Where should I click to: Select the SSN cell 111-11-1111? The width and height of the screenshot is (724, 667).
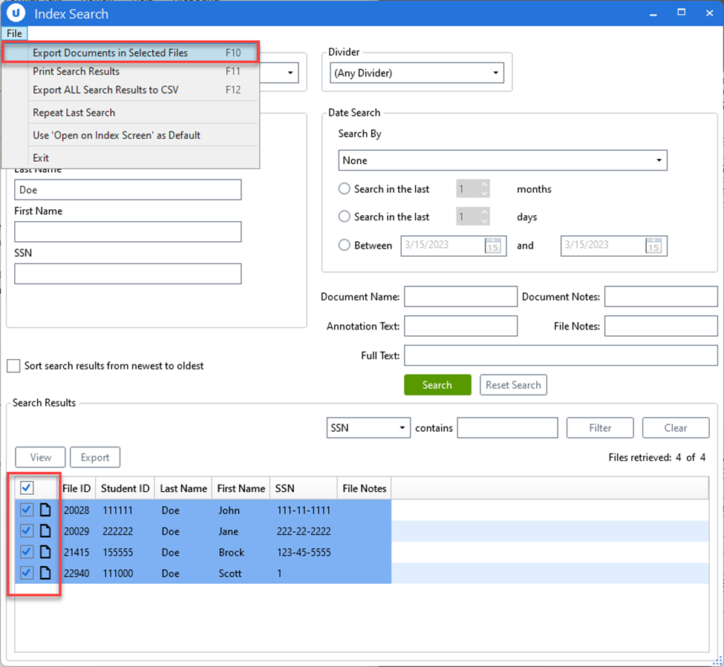[304, 510]
